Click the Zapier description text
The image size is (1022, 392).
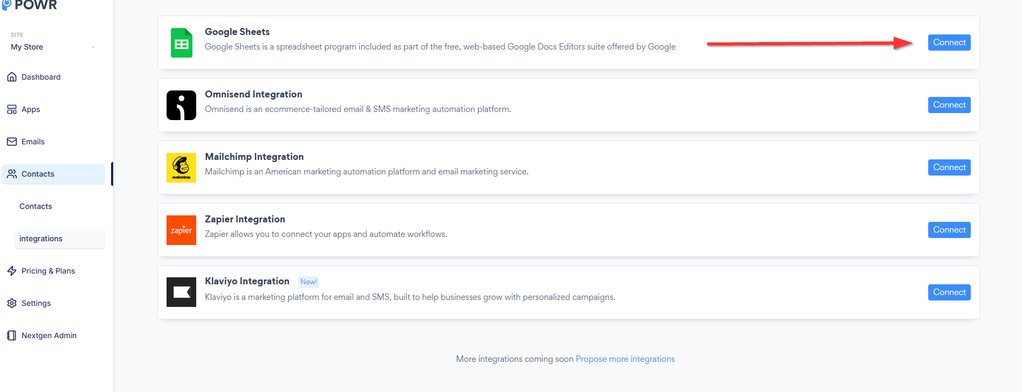[x=326, y=234]
